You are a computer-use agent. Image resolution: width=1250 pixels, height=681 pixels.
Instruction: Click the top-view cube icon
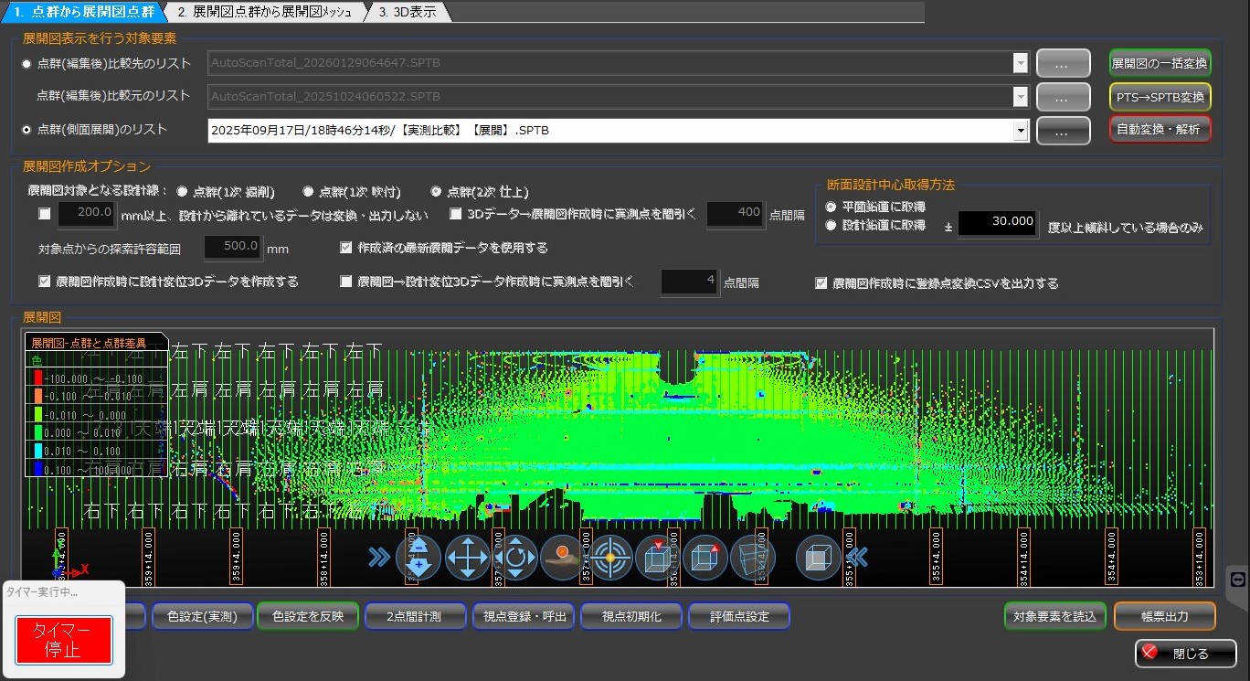(x=657, y=558)
